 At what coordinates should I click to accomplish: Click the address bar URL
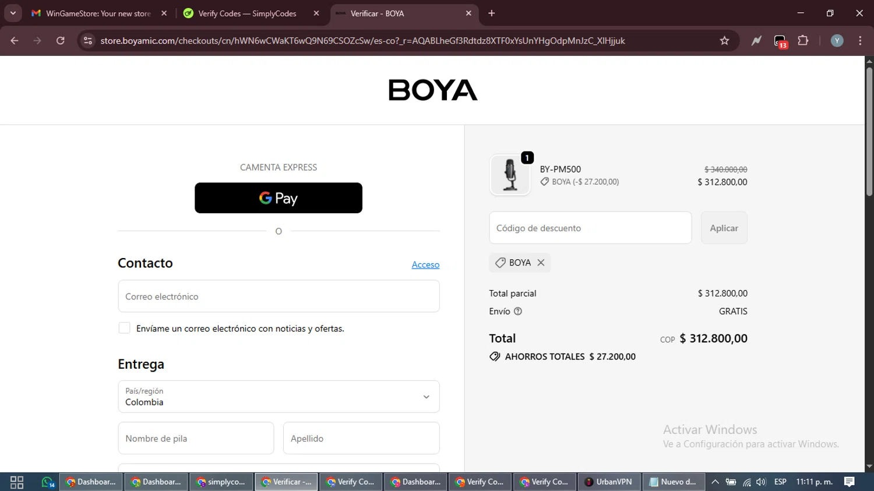pos(362,41)
